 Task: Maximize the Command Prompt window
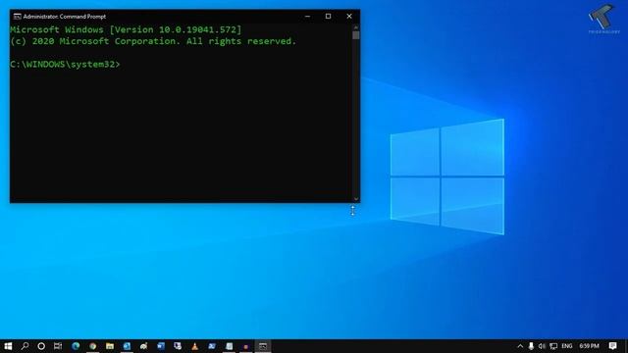click(x=328, y=17)
